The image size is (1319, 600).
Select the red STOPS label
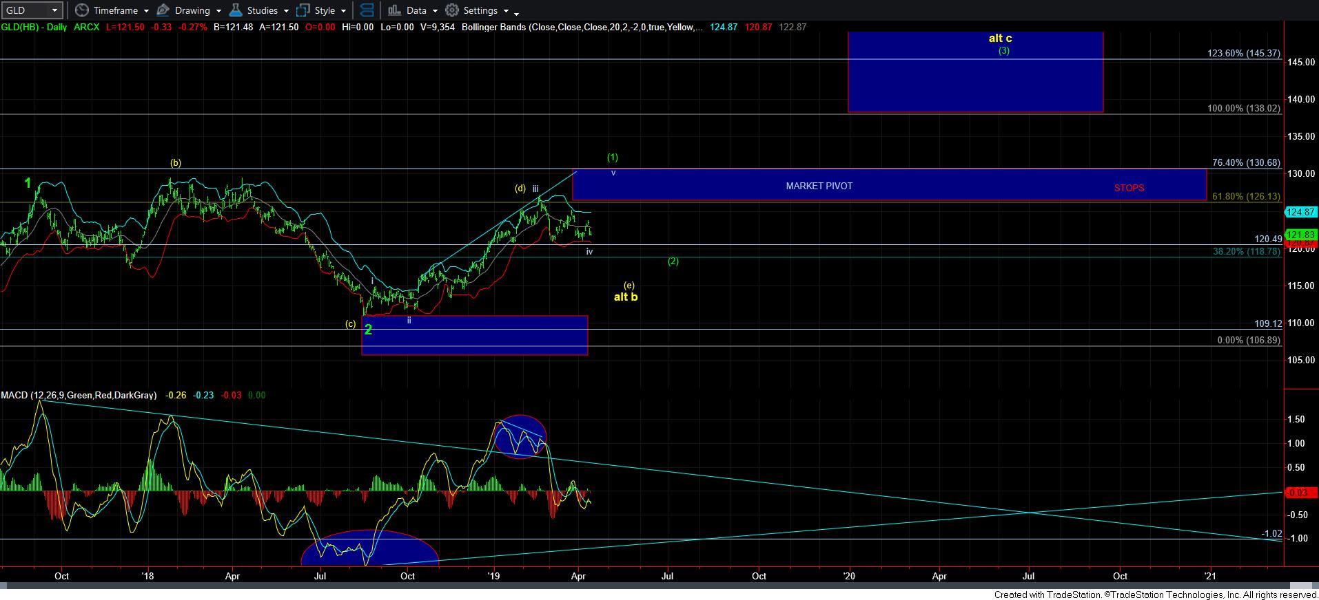coord(1129,188)
